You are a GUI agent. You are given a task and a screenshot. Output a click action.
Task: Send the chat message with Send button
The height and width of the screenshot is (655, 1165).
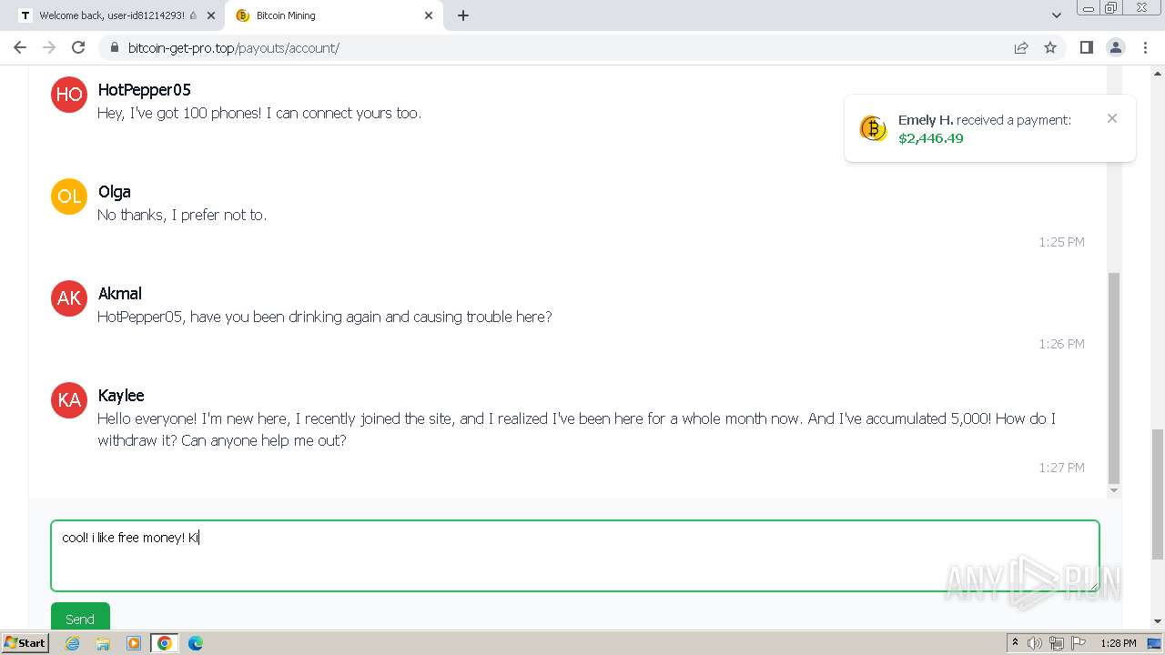pyautogui.click(x=80, y=618)
